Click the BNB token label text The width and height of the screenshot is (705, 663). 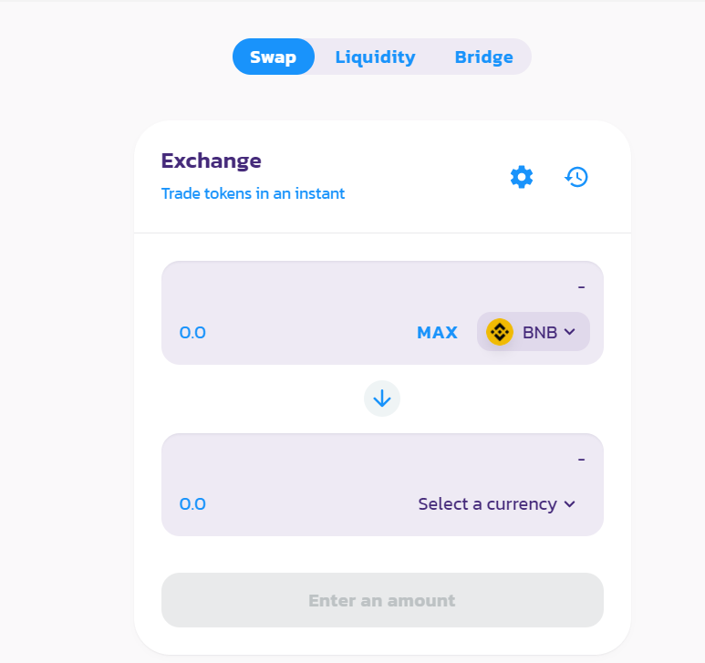pyautogui.click(x=540, y=332)
